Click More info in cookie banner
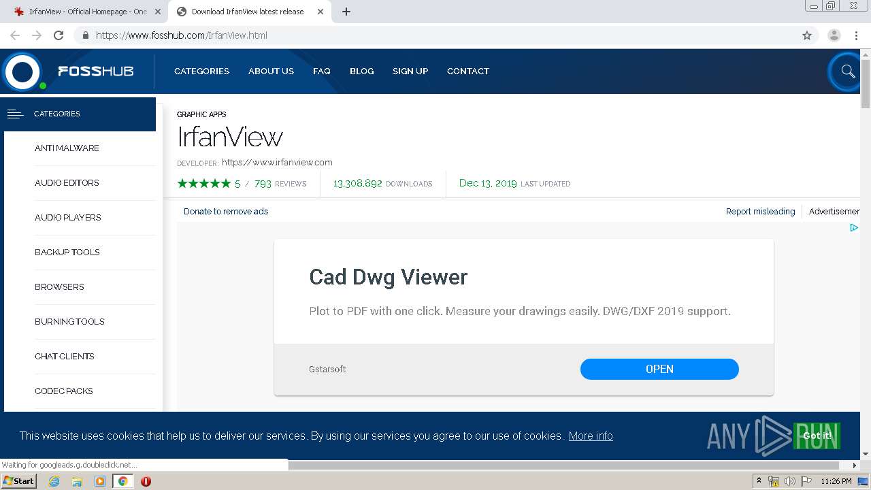The width and height of the screenshot is (871, 490). click(x=591, y=436)
